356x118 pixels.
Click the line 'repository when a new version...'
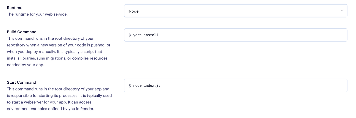point(58,45)
